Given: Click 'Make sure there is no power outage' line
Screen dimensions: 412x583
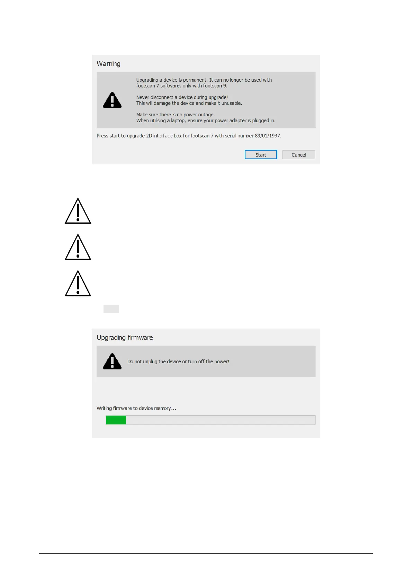Looking at the screenshot, I should tap(176, 115).
